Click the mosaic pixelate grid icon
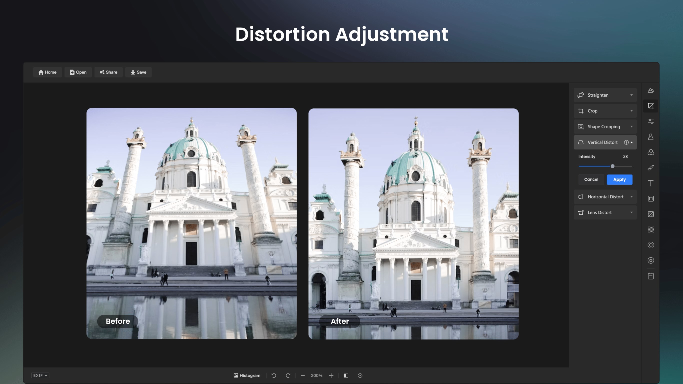 [651, 229]
